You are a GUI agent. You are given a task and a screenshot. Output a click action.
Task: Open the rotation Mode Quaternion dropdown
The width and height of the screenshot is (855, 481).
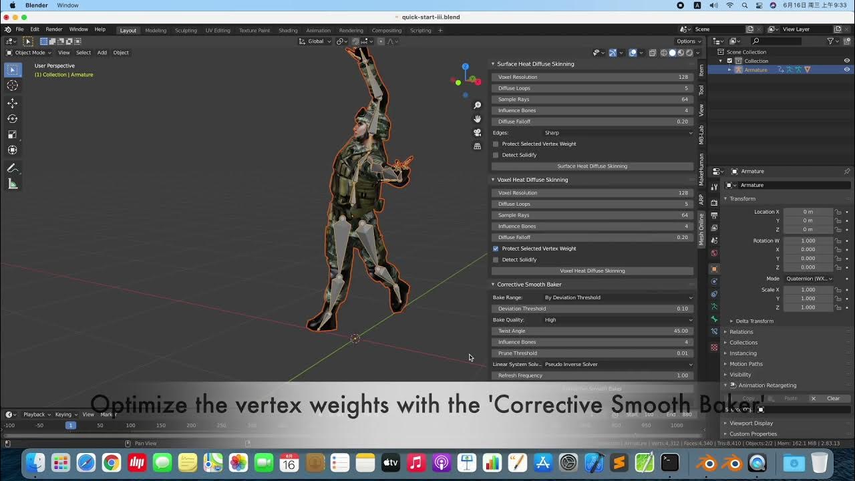(x=808, y=279)
